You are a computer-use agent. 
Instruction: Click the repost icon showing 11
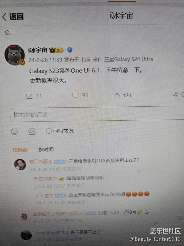[29, 96]
